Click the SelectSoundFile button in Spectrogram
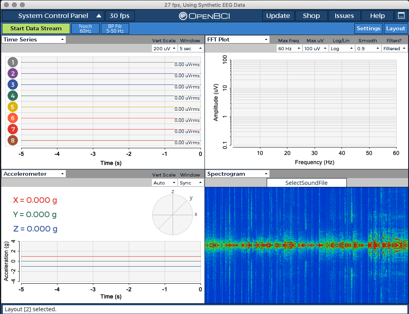409x314 pixels. click(307, 183)
